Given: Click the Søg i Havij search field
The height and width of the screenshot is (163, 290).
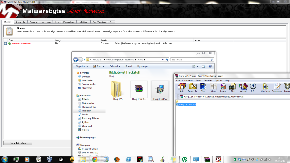Looking at the screenshot, I should 192,60.
